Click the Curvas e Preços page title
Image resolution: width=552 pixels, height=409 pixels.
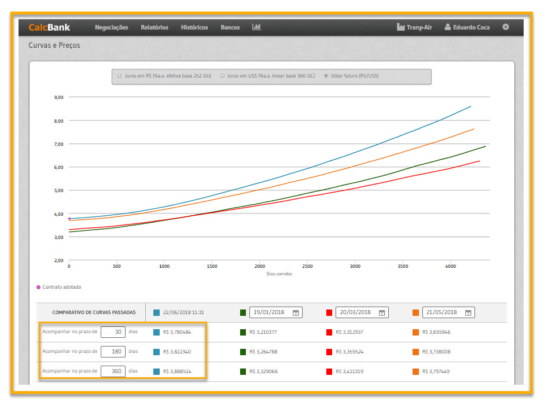pyautogui.click(x=54, y=45)
